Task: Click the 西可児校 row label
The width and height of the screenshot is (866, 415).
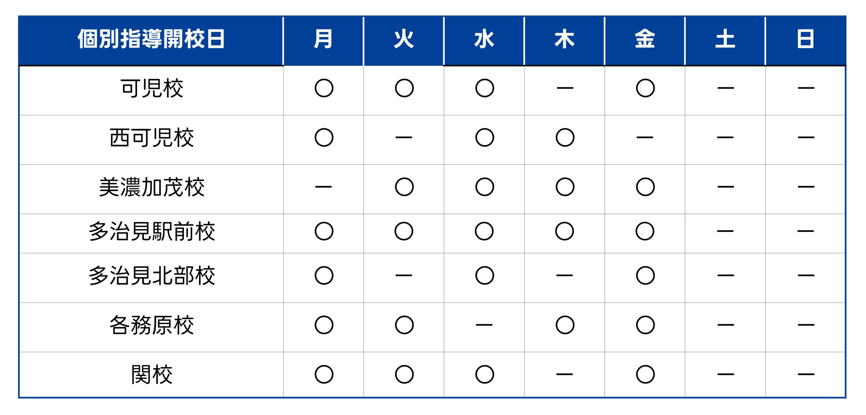Action: pos(152,138)
